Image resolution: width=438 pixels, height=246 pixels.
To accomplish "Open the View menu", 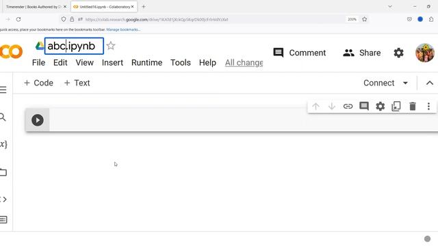I will (84, 62).
